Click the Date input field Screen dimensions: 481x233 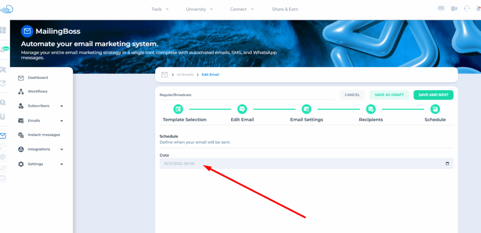tap(301, 163)
